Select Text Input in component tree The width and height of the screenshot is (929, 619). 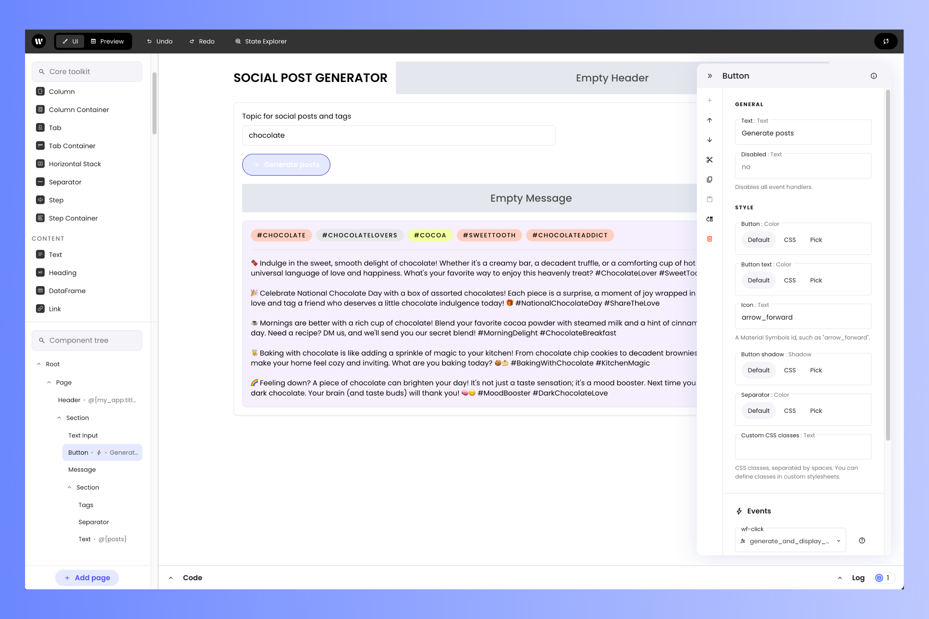click(83, 435)
